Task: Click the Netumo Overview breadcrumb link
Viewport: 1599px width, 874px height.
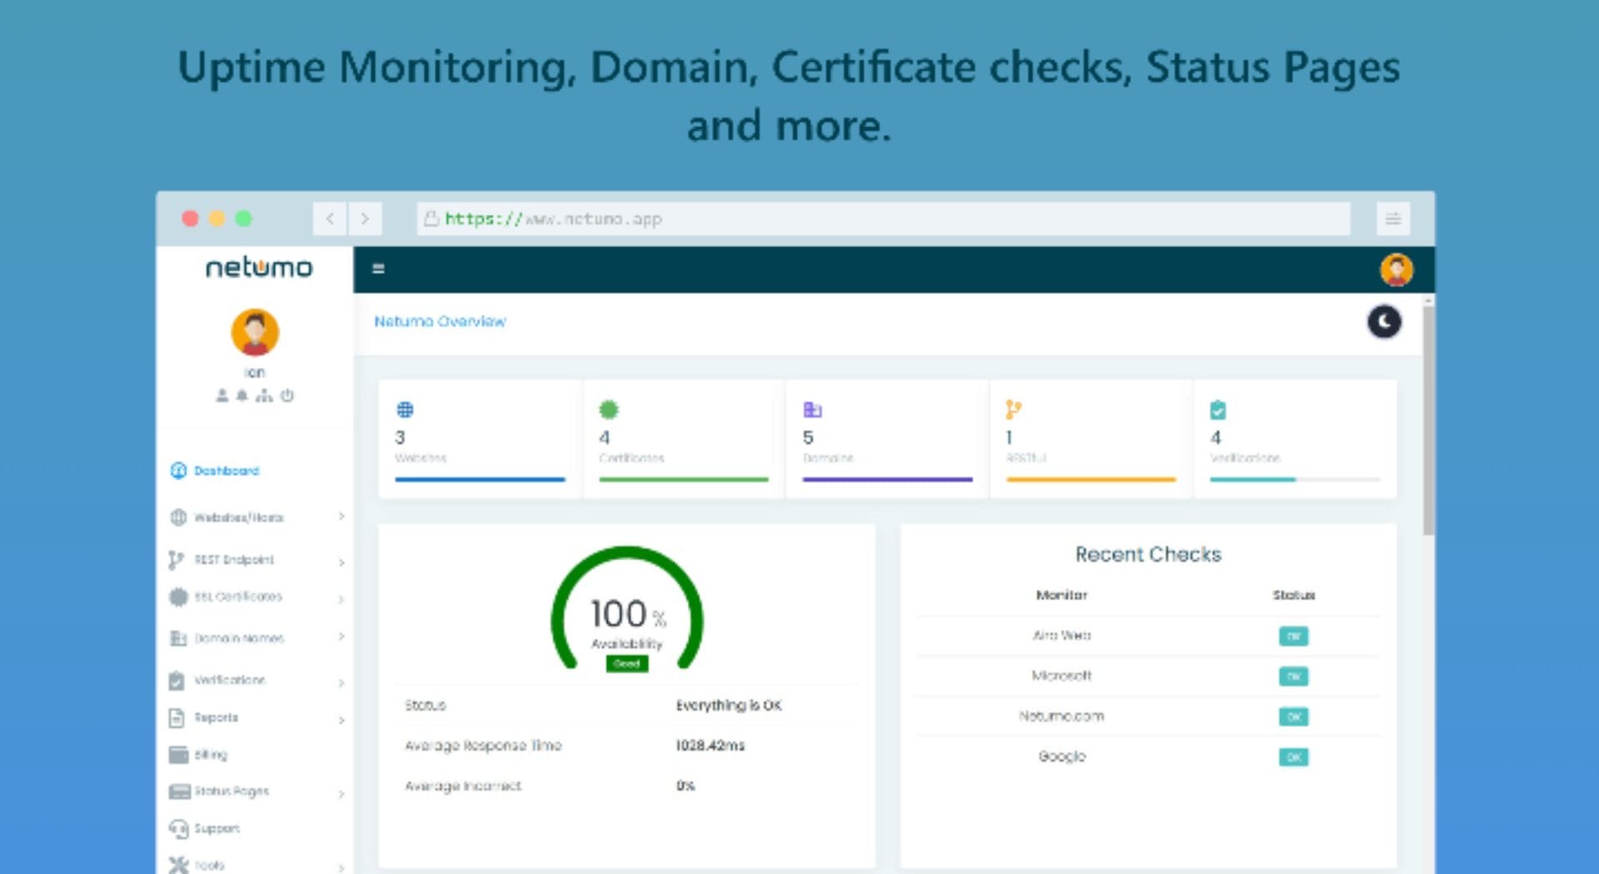Action: (440, 321)
